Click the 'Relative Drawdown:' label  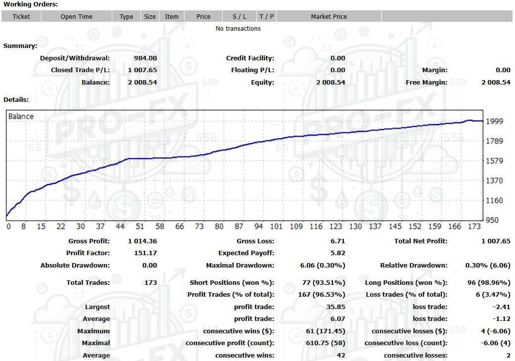(414, 266)
